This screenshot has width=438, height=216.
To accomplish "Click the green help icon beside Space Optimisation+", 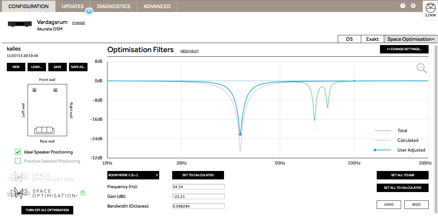I will click(83, 193).
